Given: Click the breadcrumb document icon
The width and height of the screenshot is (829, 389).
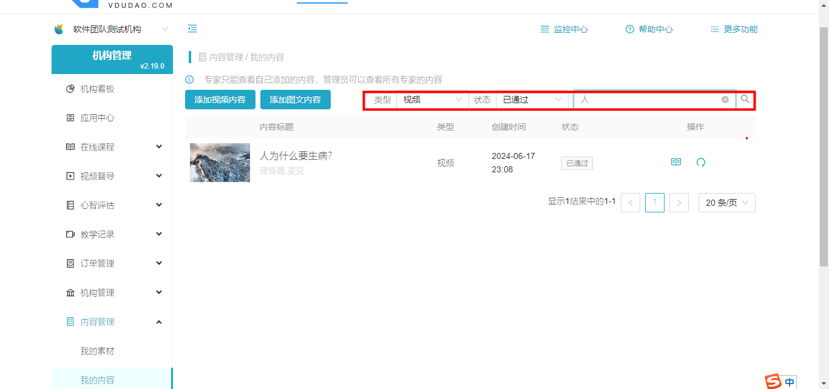Looking at the screenshot, I should 203,57.
